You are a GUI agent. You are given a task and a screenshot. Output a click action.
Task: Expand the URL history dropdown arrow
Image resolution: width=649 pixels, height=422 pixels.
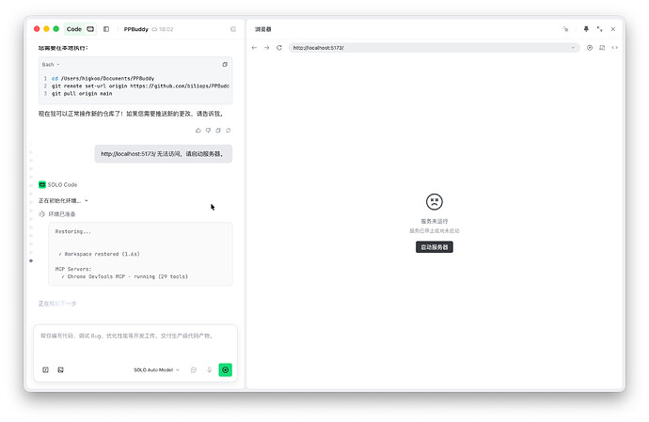(573, 48)
